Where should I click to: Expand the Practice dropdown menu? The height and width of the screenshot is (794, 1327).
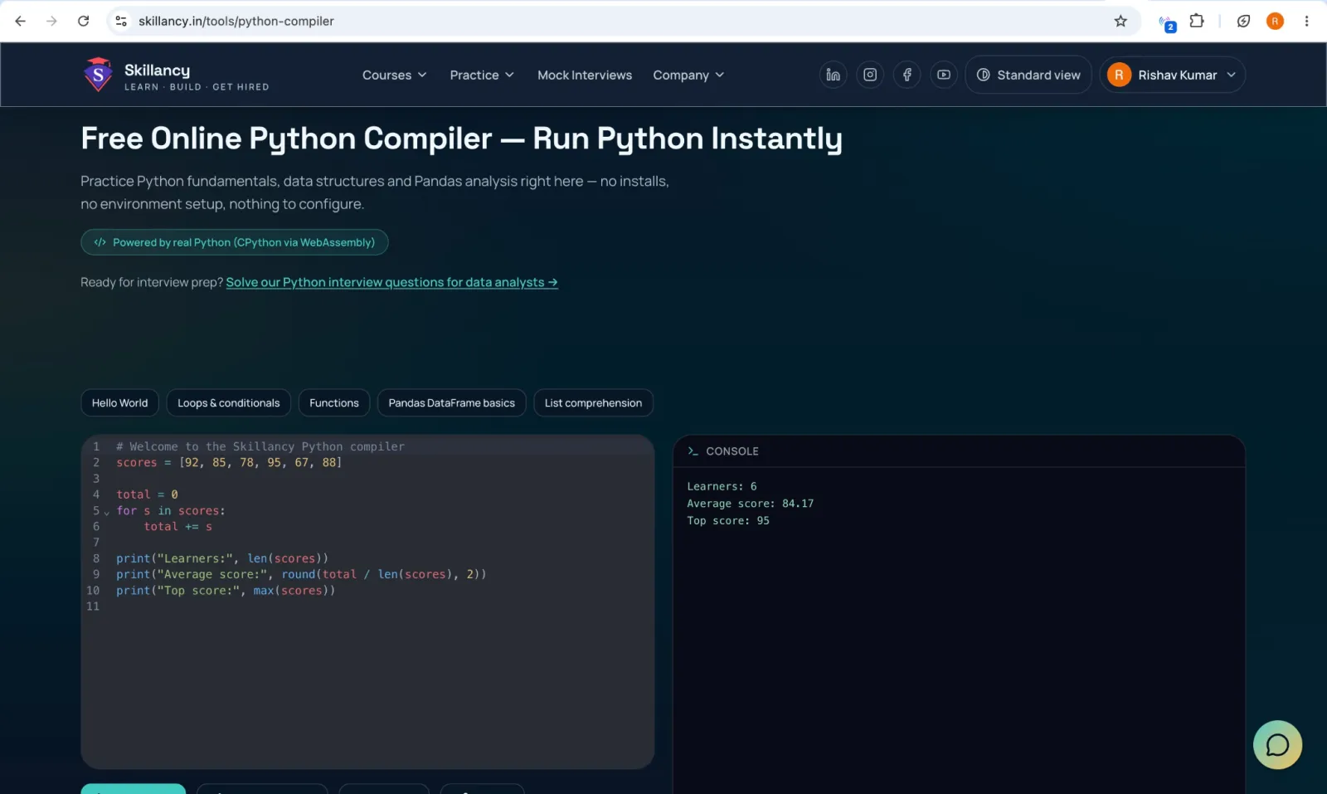[x=482, y=75]
